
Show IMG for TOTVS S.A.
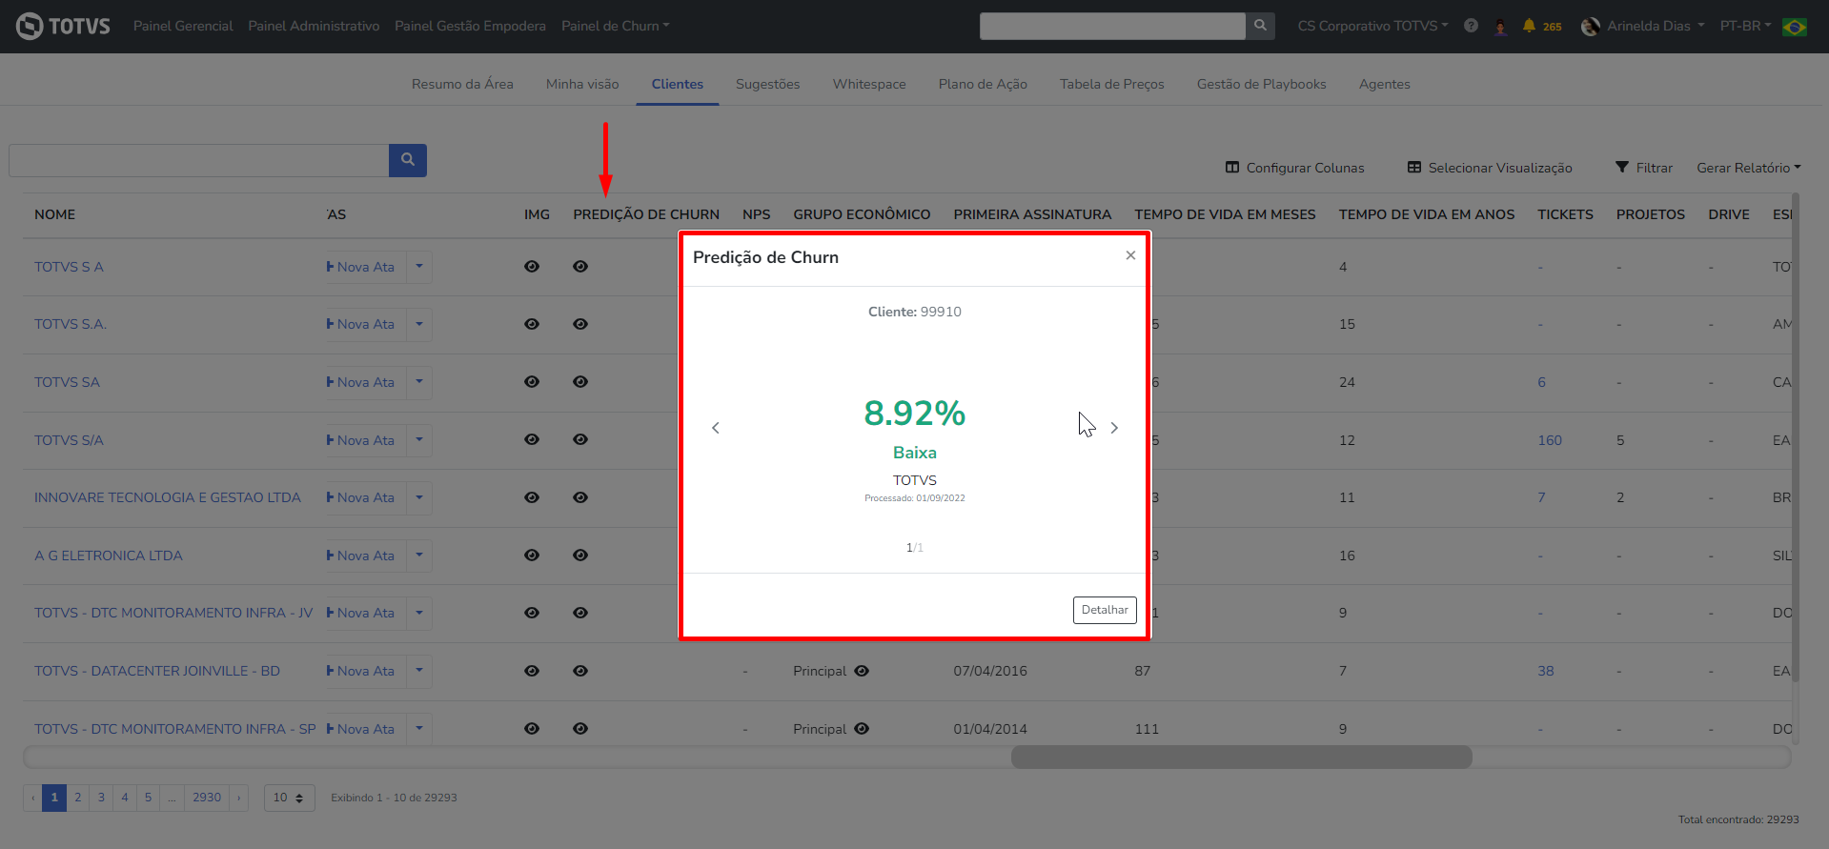[x=532, y=324]
